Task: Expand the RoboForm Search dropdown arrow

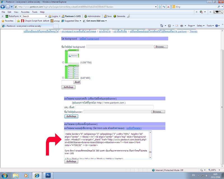Action: [x=46, y=16]
